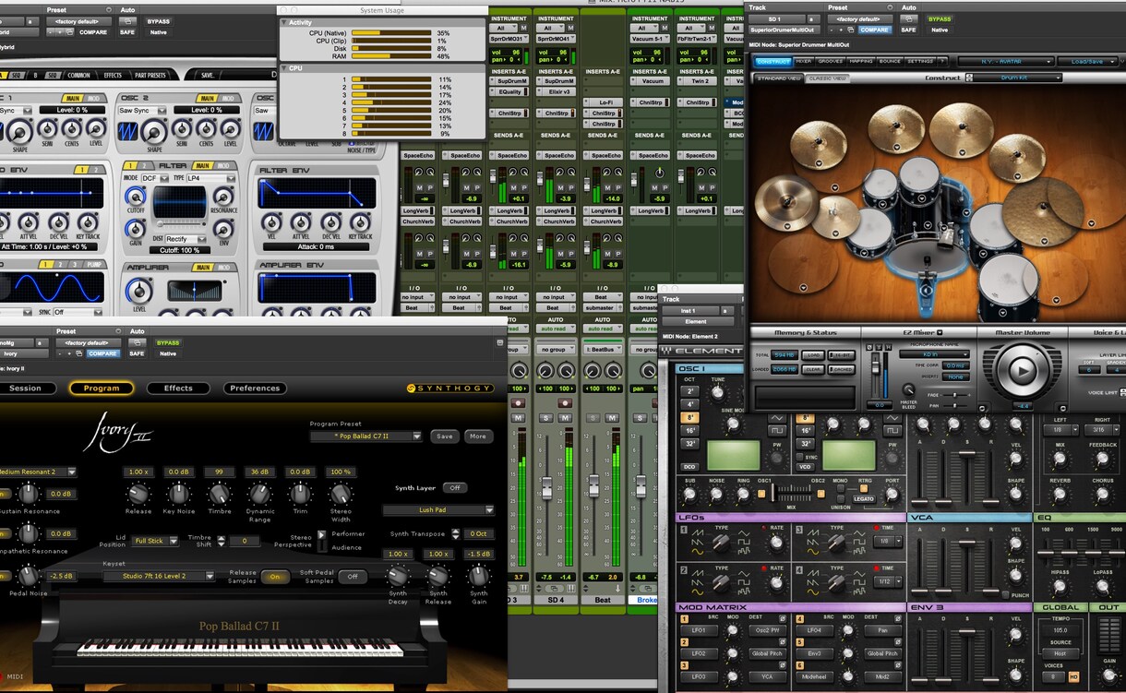The image size is (1126, 693).
Task: Click the Save preset button in Ivory
Action: (x=445, y=436)
